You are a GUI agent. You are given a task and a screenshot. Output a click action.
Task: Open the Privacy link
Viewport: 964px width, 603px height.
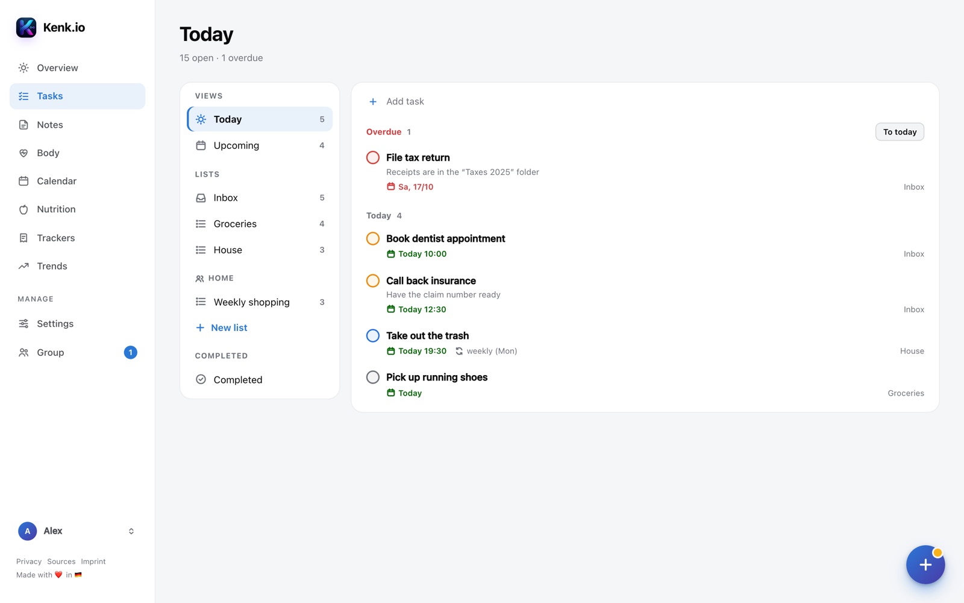point(29,561)
